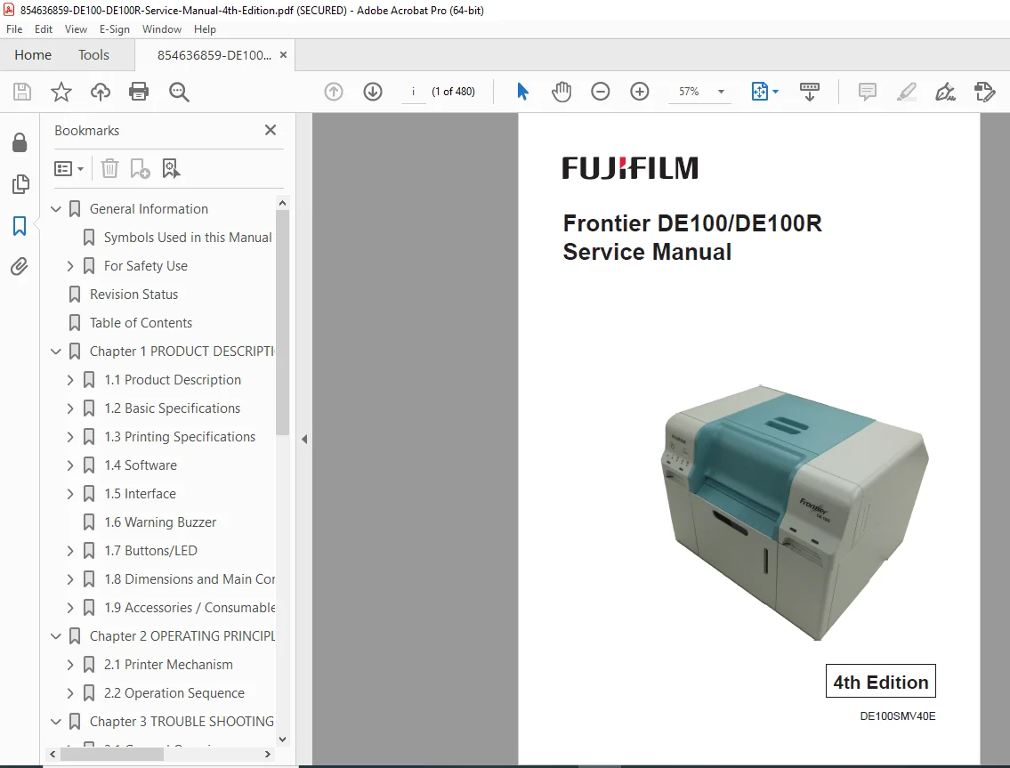Click the scrolling mode icon
This screenshot has width=1010, height=768.
tap(810, 92)
